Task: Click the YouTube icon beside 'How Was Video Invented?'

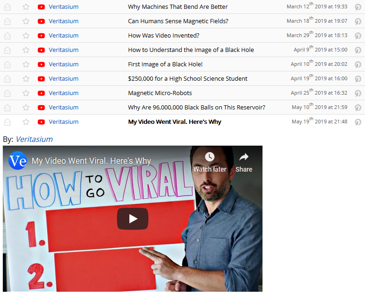Action: click(x=41, y=36)
